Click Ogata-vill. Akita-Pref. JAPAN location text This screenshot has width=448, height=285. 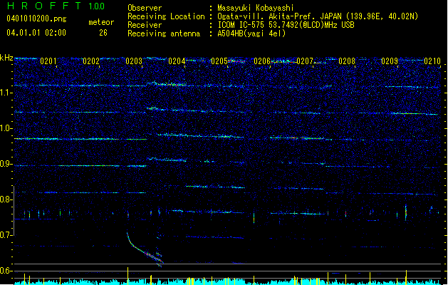click(318, 16)
